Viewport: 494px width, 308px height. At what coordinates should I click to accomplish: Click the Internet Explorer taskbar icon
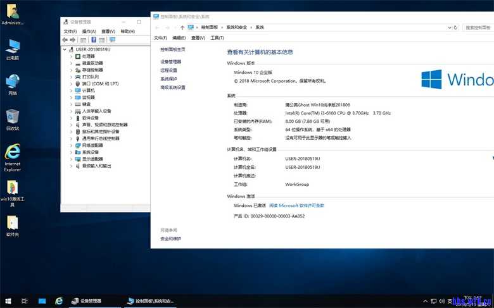point(59,301)
